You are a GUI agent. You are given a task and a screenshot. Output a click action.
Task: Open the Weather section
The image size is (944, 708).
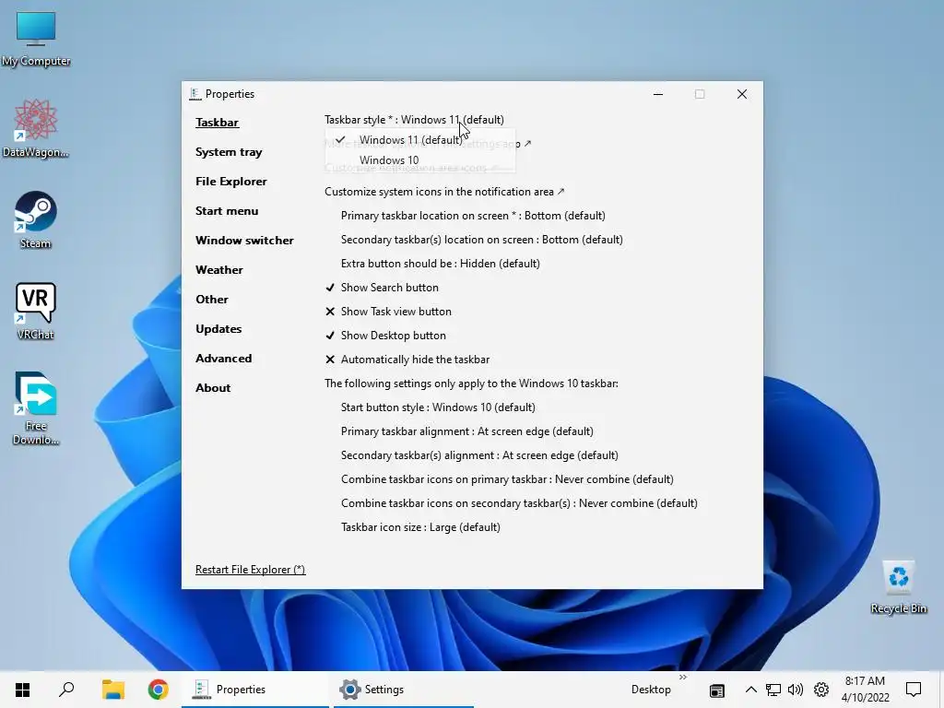pos(219,270)
